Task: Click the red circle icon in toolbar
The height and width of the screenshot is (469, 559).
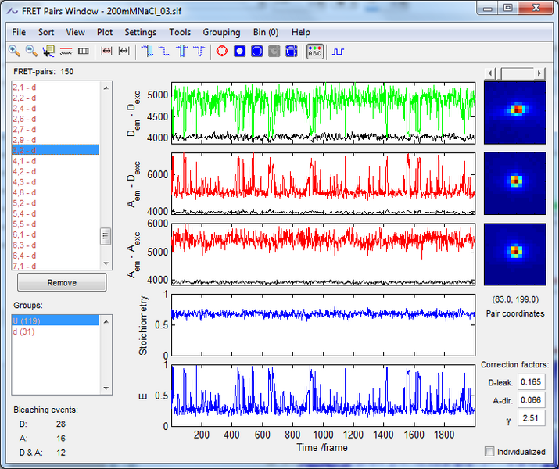Action: click(221, 52)
